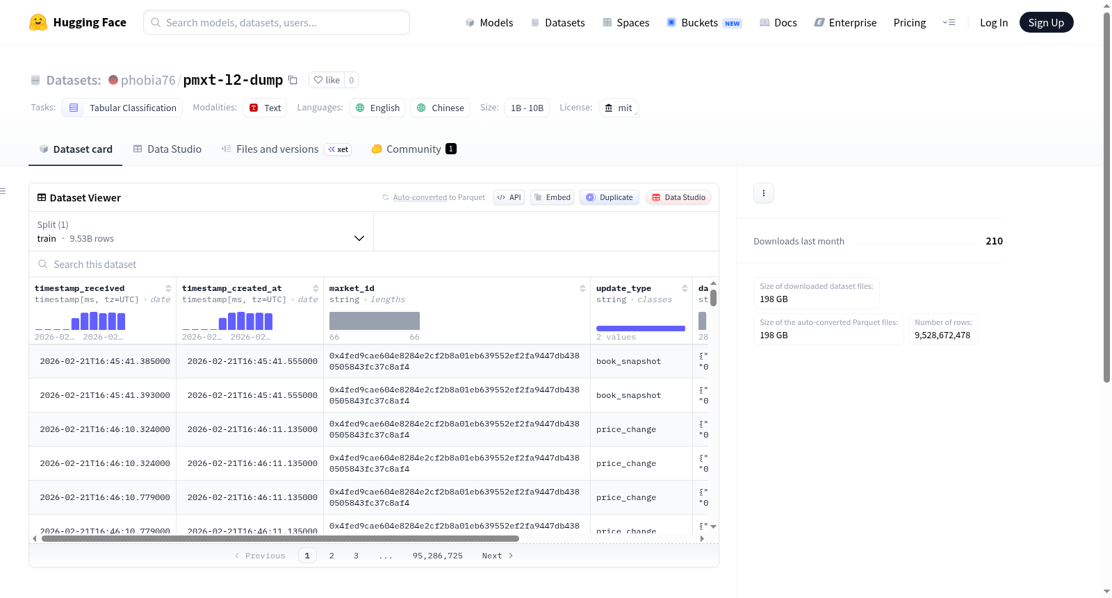1112x598 pixels.
Task: Sort by timestamp_received column sort icon
Action: tap(168, 288)
